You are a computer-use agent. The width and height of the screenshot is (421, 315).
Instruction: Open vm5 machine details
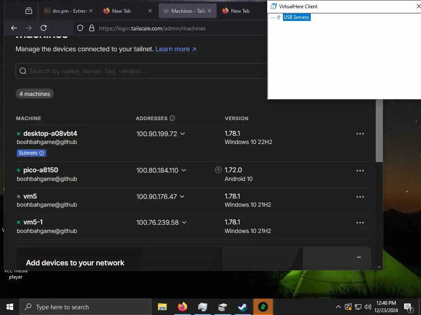pos(30,196)
